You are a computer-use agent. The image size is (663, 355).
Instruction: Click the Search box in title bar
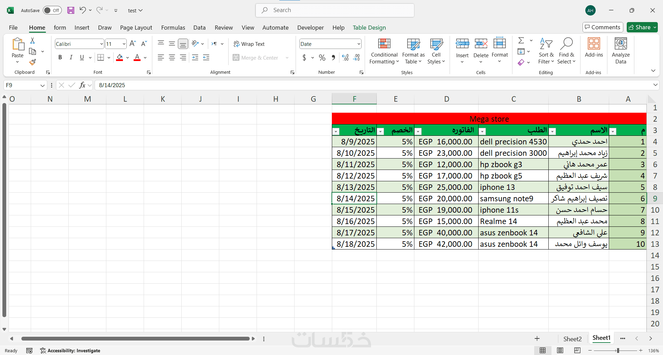tap(335, 10)
